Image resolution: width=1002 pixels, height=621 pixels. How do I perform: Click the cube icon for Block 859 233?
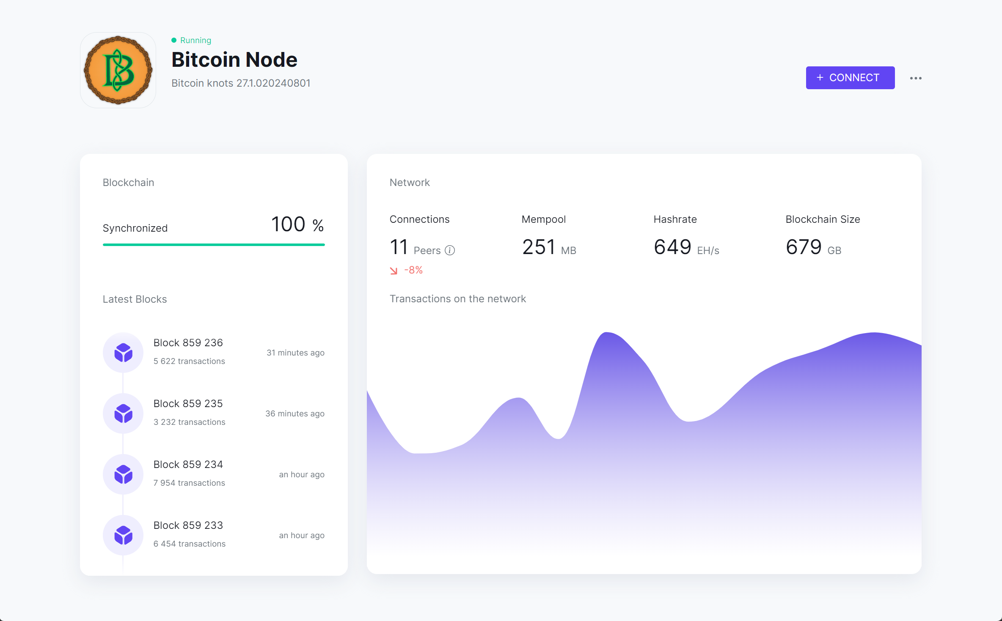click(x=123, y=535)
